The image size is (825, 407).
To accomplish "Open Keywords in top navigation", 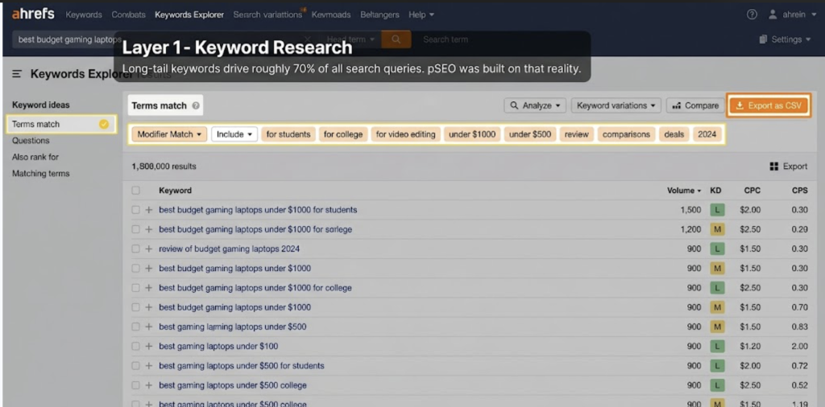I will point(84,14).
